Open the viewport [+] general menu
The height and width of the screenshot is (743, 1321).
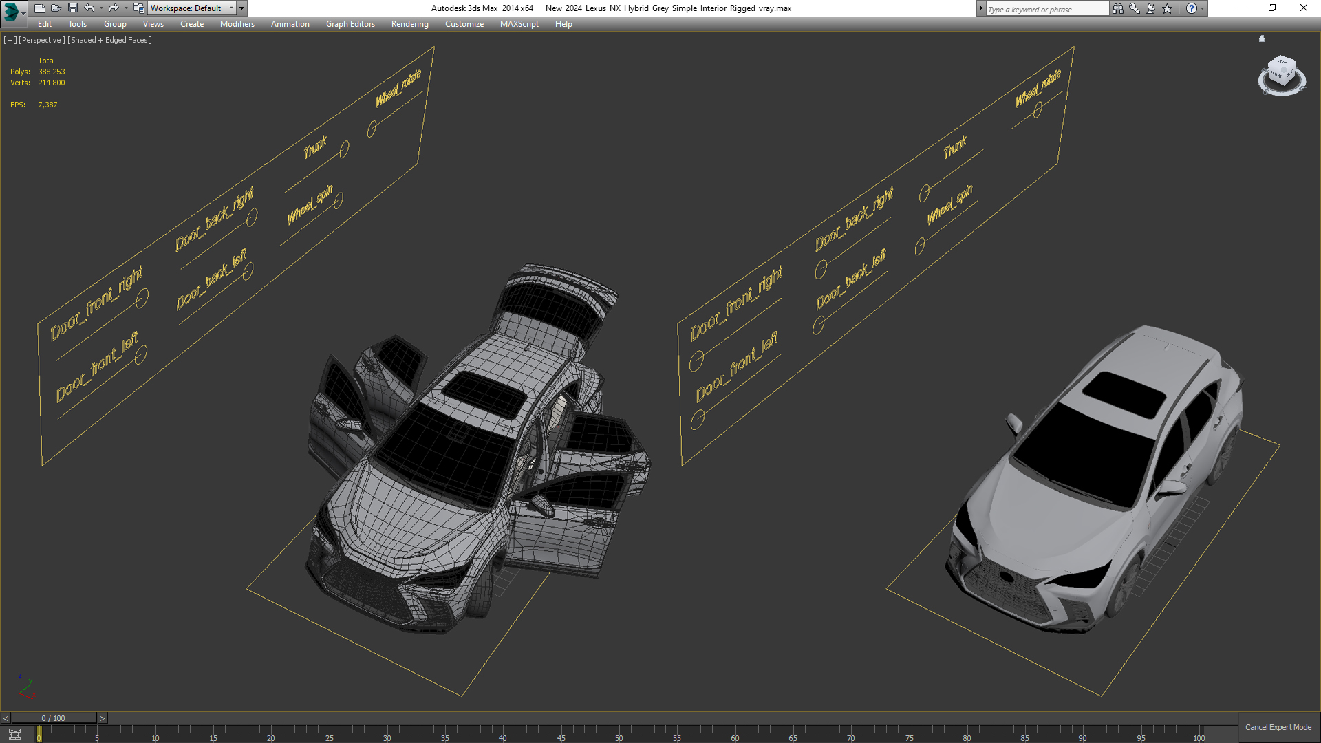pyautogui.click(x=10, y=40)
